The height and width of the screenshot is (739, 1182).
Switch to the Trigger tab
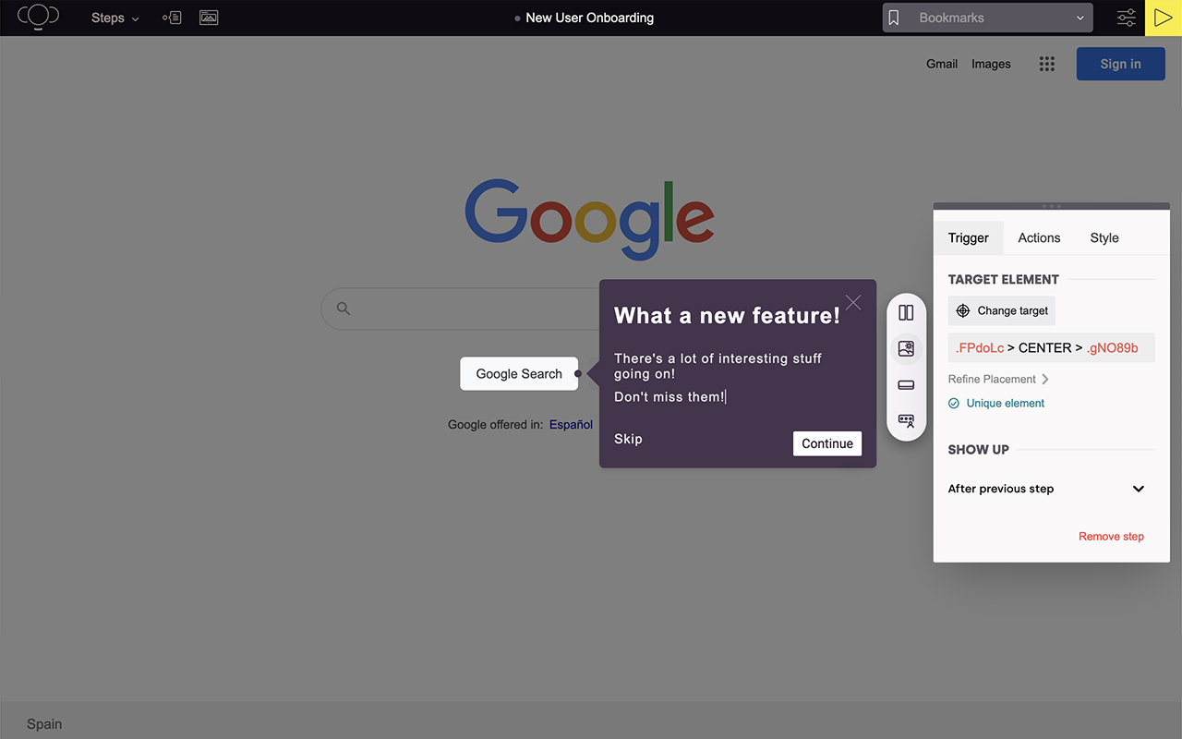[x=969, y=237]
